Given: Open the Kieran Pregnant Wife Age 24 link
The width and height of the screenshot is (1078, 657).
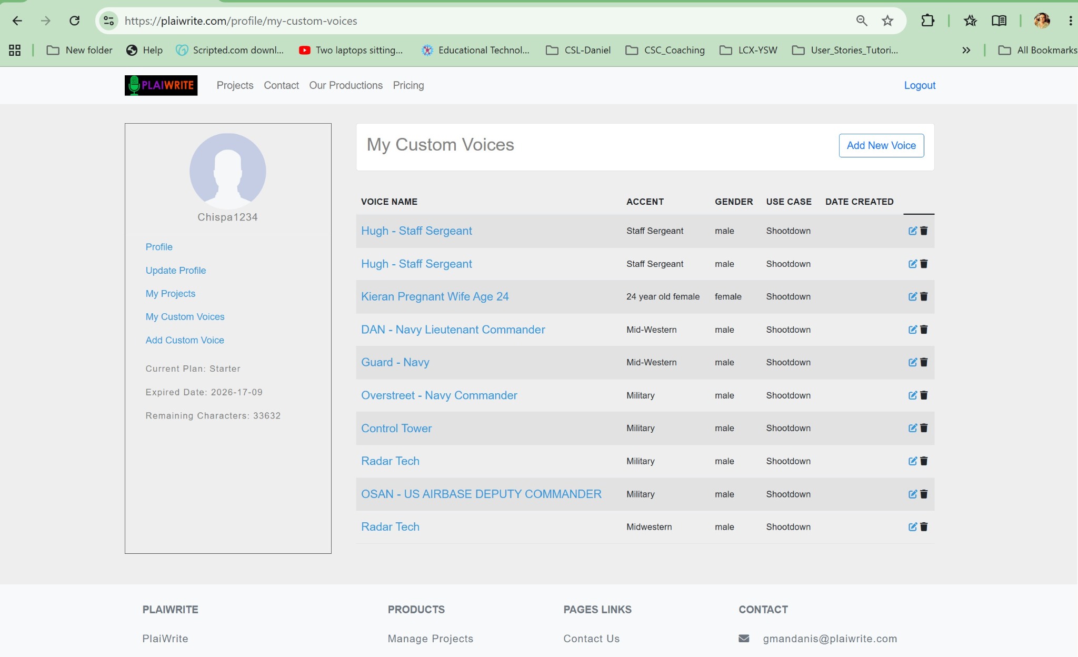Looking at the screenshot, I should point(435,296).
